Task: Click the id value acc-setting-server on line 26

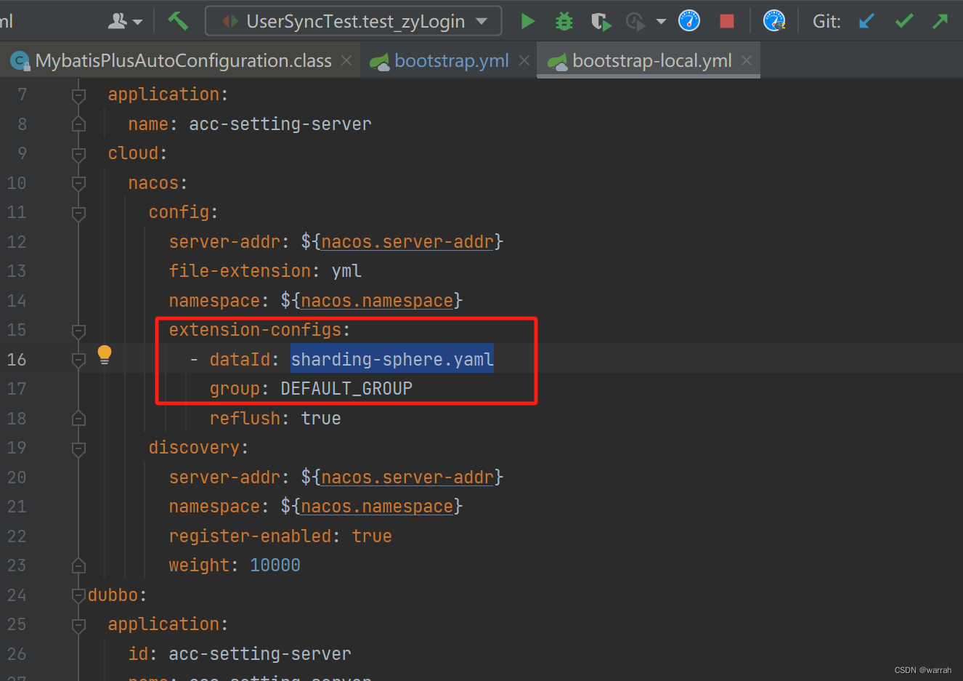Action: click(260, 653)
